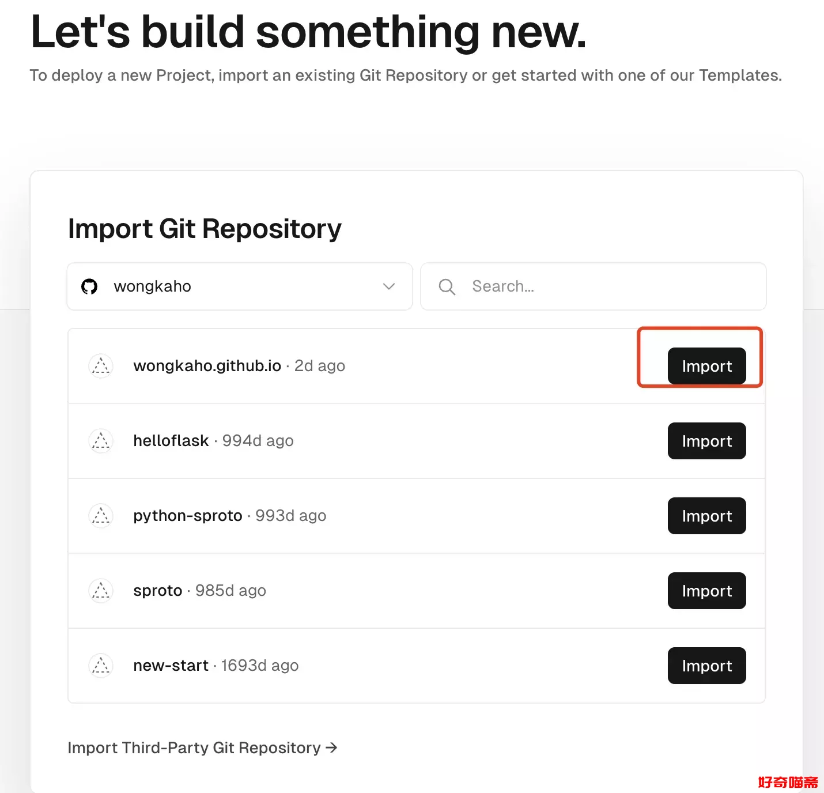This screenshot has width=824, height=793.
Task: Import the new-start repository
Action: pos(706,666)
